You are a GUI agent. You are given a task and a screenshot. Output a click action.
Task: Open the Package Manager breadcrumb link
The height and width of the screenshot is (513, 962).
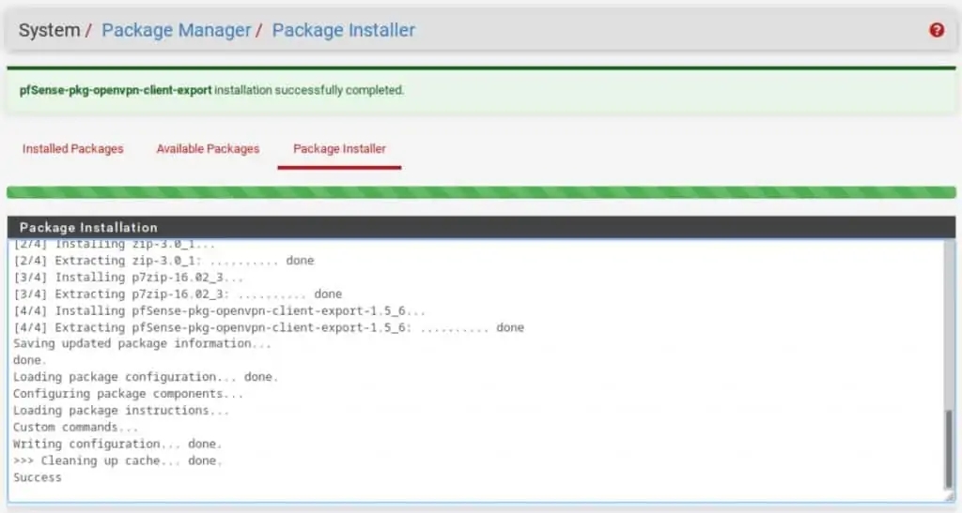coord(176,30)
